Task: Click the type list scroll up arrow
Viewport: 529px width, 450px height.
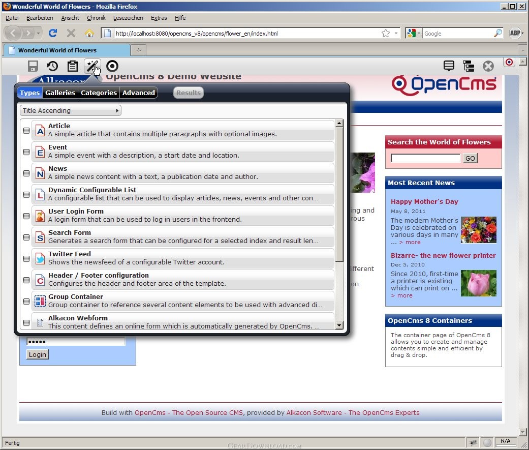Action: tap(339, 123)
